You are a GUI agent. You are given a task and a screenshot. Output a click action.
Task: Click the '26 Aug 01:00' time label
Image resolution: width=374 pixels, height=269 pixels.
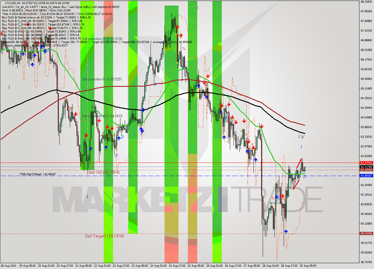pos(214,266)
